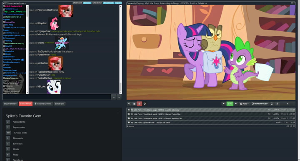Click the video player showing Twilight and Spike
This screenshot has height=161, width=300.
pos(211,52)
